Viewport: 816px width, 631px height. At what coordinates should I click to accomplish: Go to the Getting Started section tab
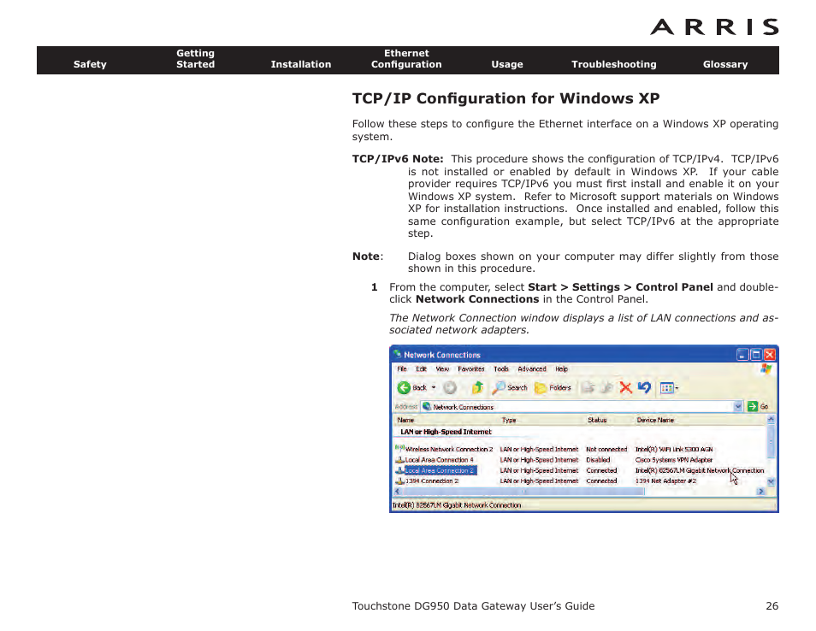(195, 59)
